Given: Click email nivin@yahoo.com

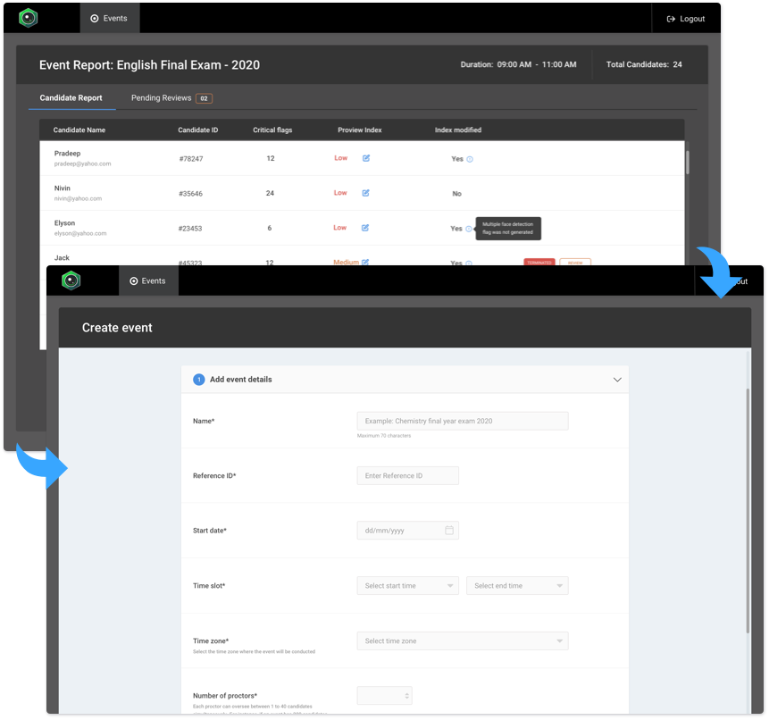Looking at the screenshot, I should 78,198.
